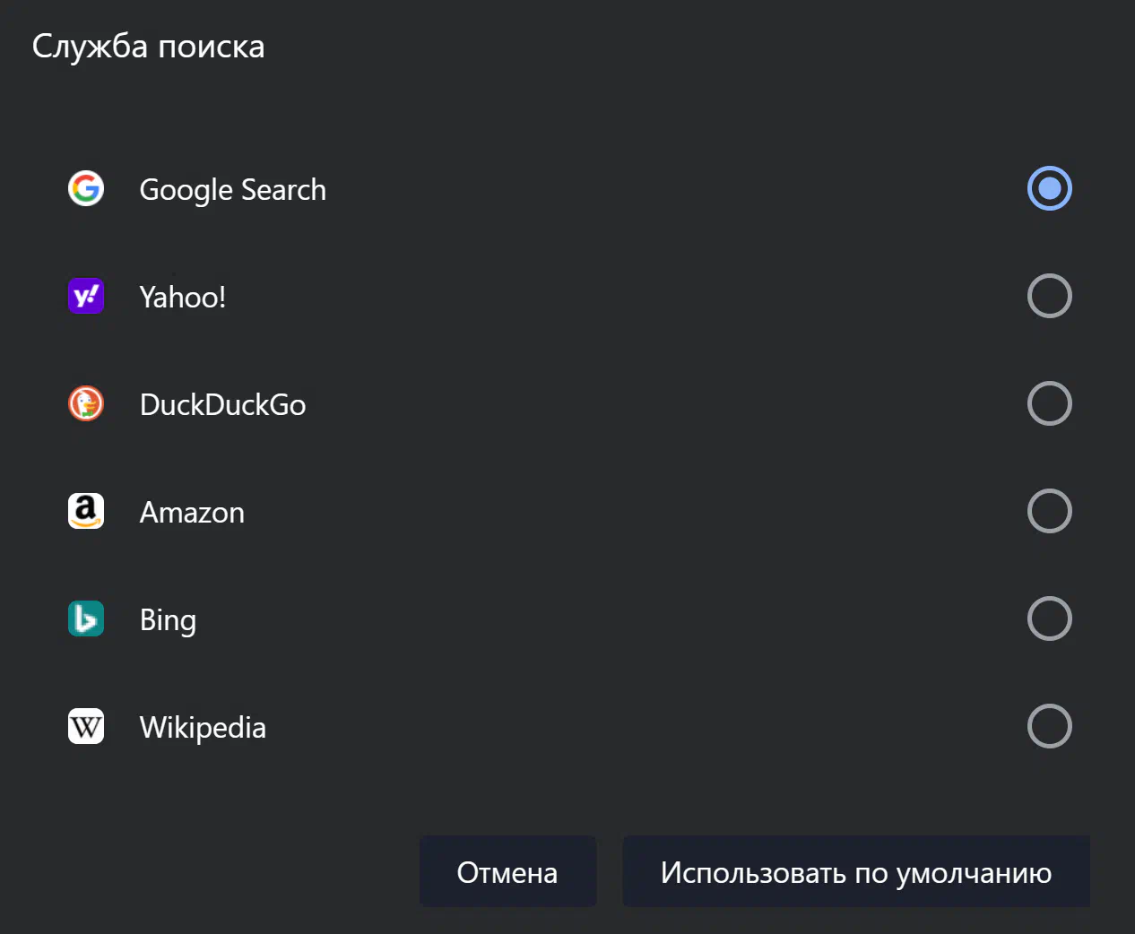Select the Yahoo! radio button

1049,296
